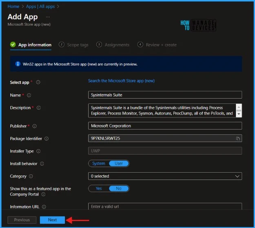Screen dimensions: 255x228
Task: Click the info icon next to Installer Type
Action: pyautogui.click(x=38, y=151)
